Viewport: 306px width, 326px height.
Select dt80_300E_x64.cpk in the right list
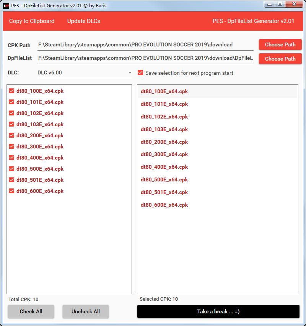pyautogui.click(x=218, y=154)
